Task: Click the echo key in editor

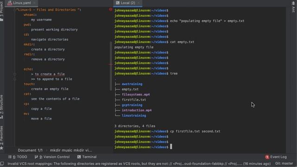Action: [27, 69]
